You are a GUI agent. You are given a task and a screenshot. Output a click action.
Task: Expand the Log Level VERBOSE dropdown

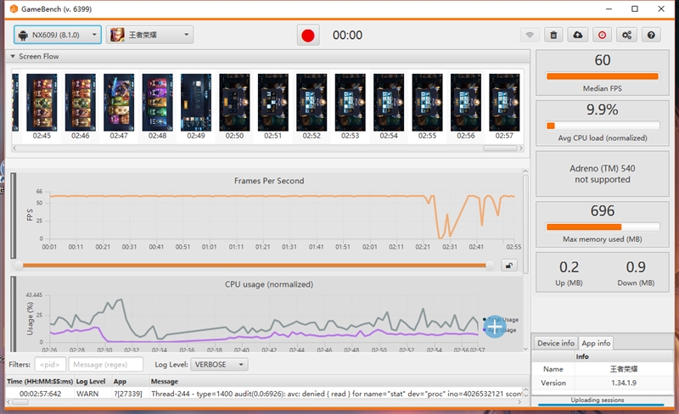pos(219,364)
